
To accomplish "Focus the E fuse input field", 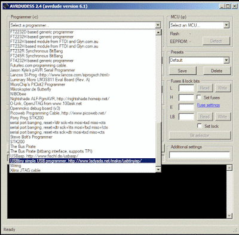I will pos(186,107).
